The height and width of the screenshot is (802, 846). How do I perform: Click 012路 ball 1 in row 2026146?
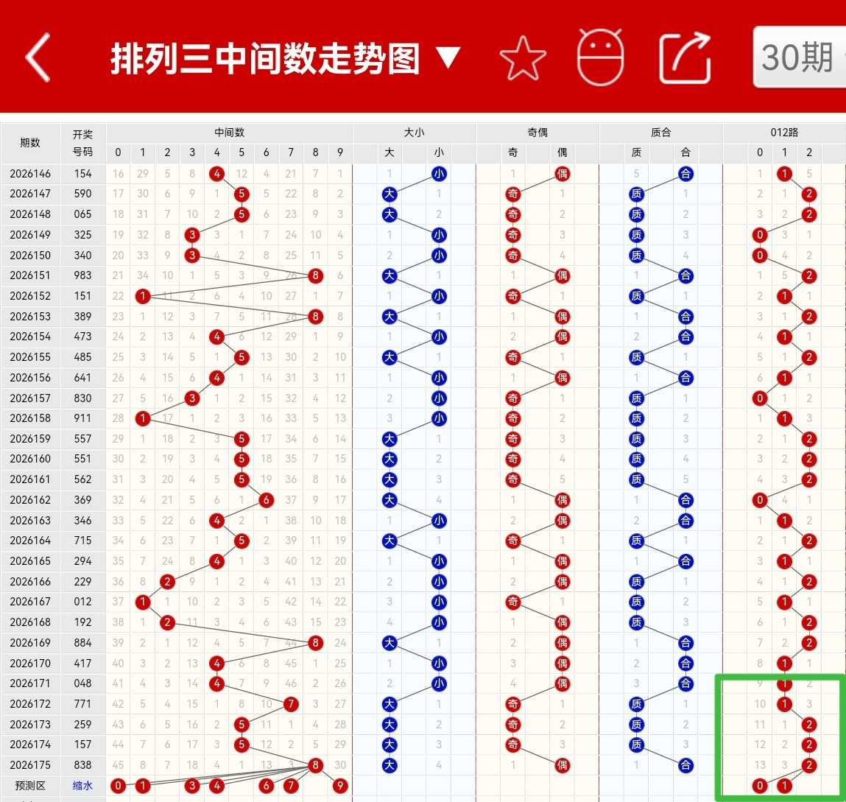coord(784,174)
